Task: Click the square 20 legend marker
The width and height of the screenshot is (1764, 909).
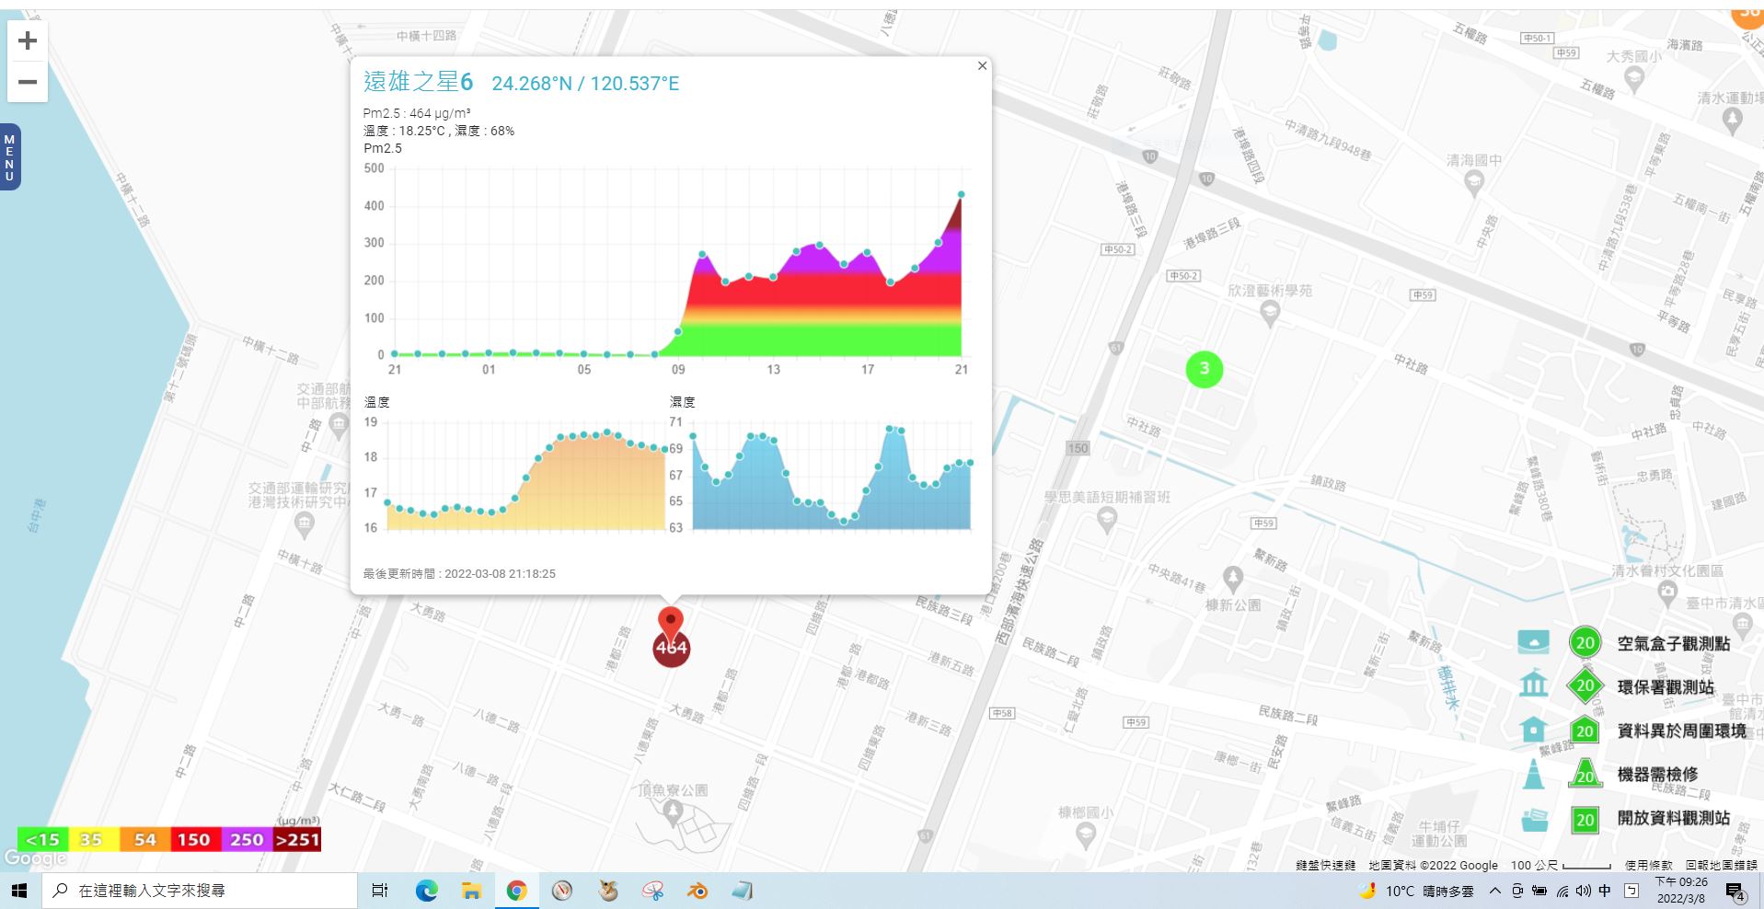Action: click(1585, 819)
